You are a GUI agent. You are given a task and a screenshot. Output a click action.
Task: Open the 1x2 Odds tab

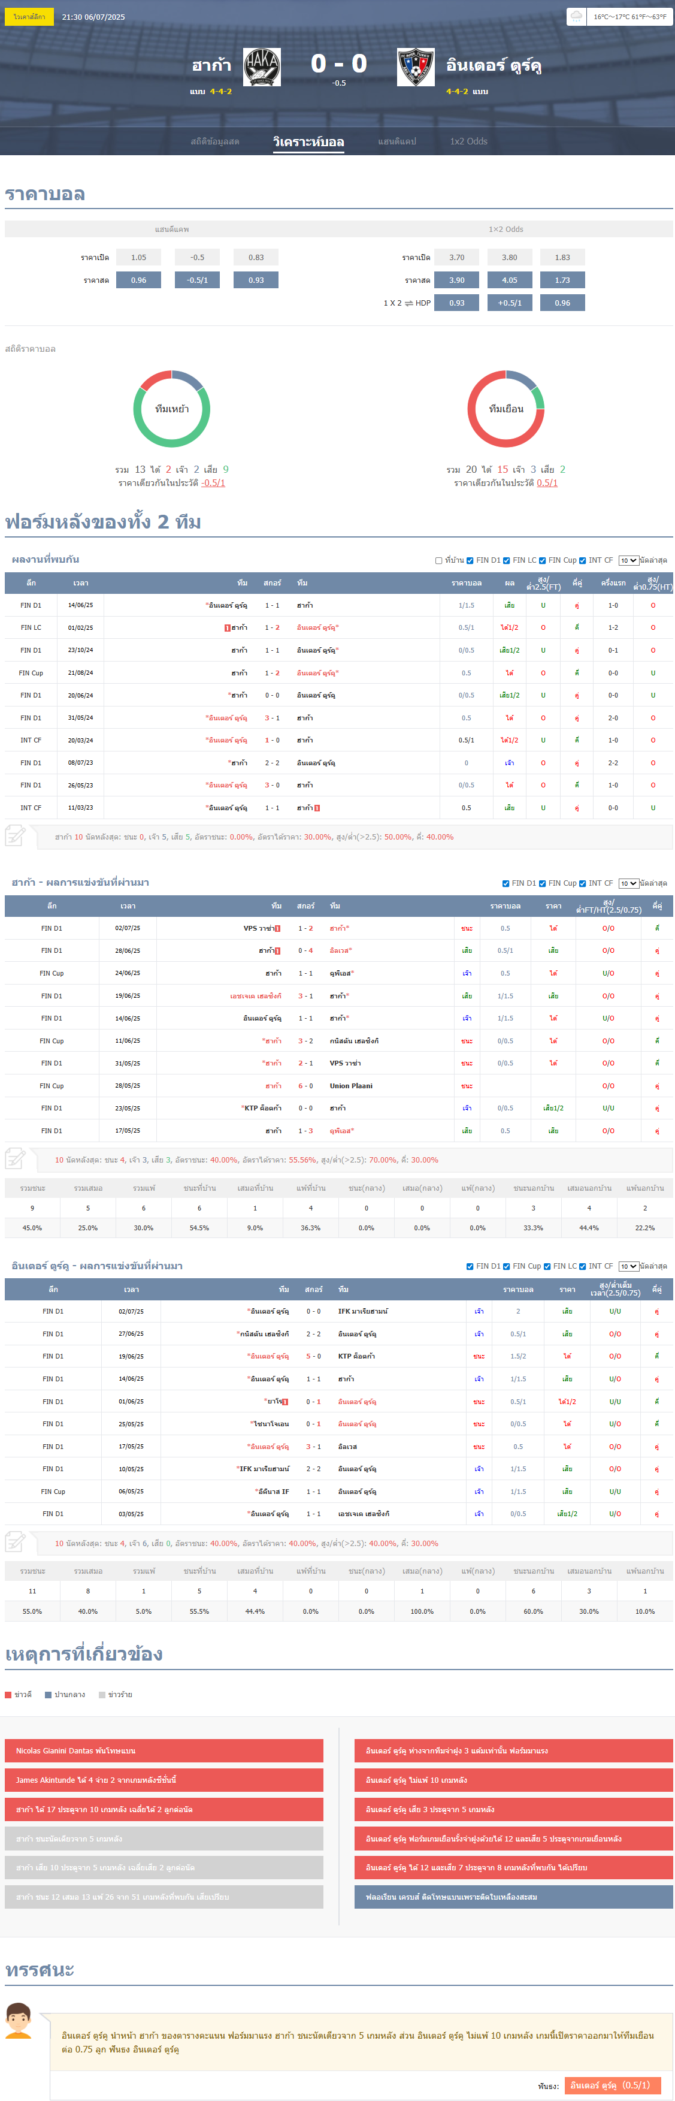pyautogui.click(x=469, y=141)
